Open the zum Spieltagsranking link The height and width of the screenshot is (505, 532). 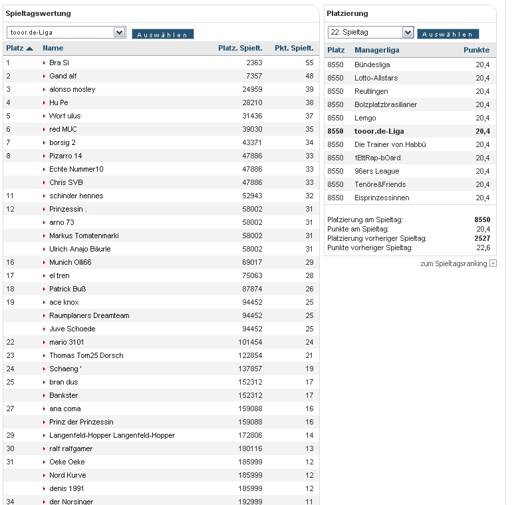(x=454, y=264)
